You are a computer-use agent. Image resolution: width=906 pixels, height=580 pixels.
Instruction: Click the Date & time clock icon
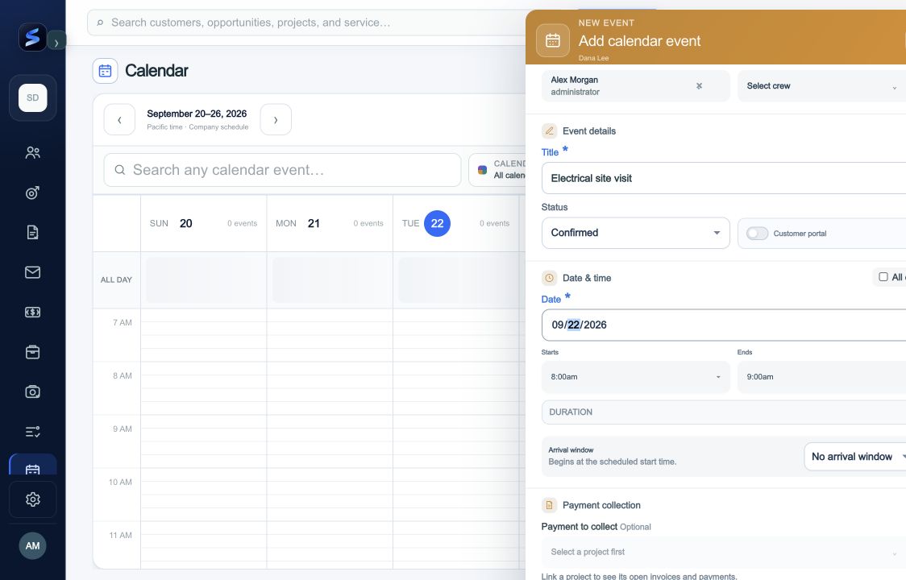[550, 278]
